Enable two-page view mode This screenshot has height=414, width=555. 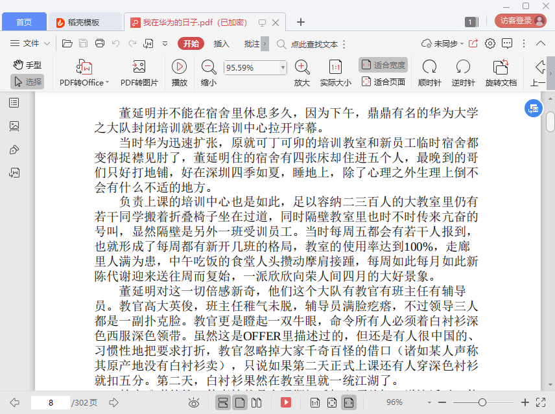tap(256, 403)
